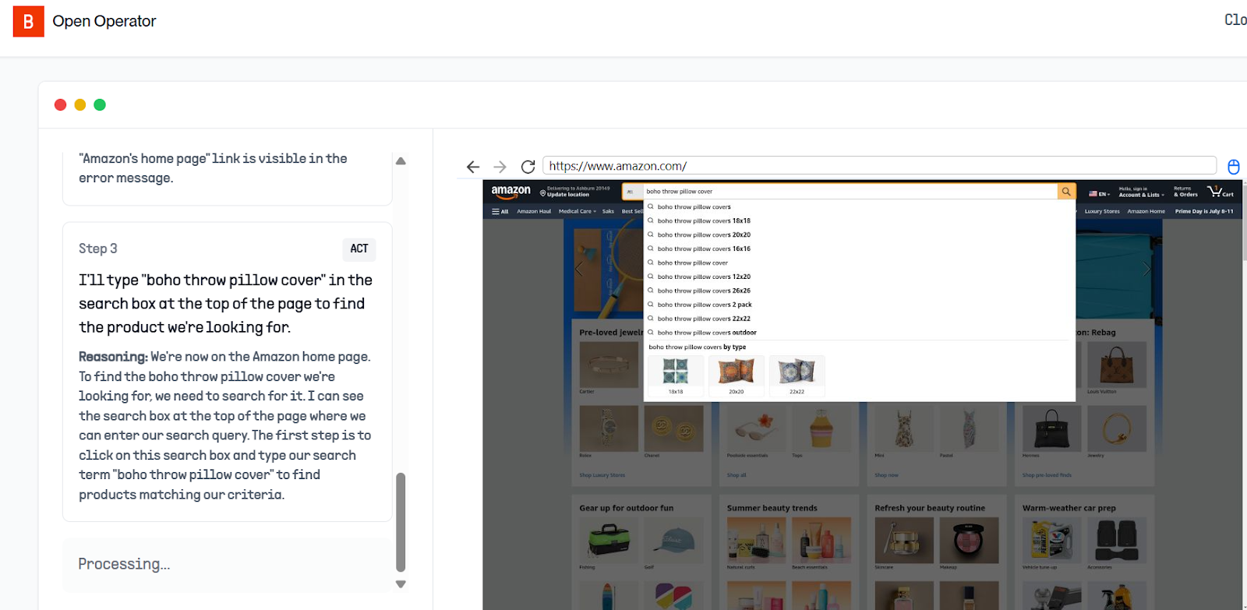This screenshot has width=1247, height=610.
Task: Open the Chanel earrings thumbnail
Action: (x=673, y=428)
